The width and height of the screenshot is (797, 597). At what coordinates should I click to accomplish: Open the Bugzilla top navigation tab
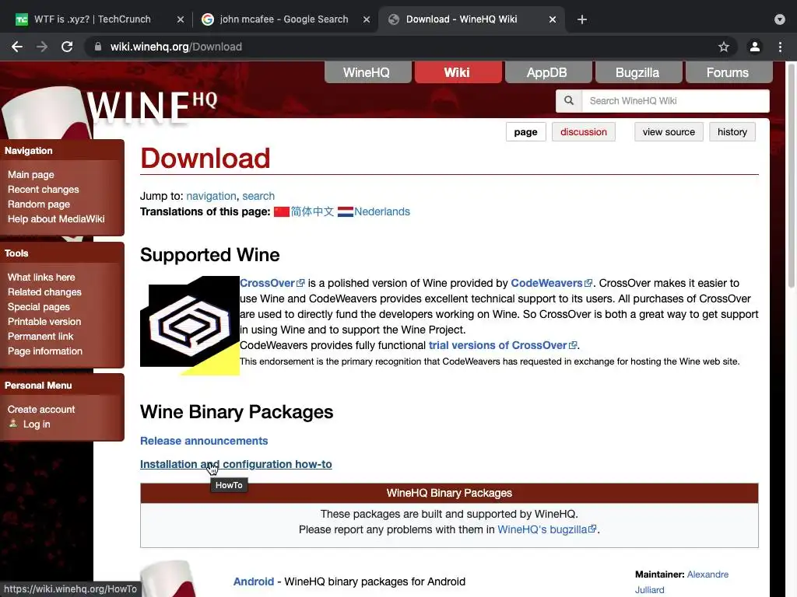pyautogui.click(x=637, y=72)
